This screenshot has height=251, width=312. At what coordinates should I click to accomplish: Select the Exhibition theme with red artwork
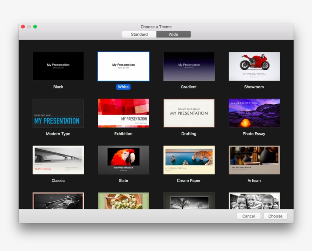123,113
